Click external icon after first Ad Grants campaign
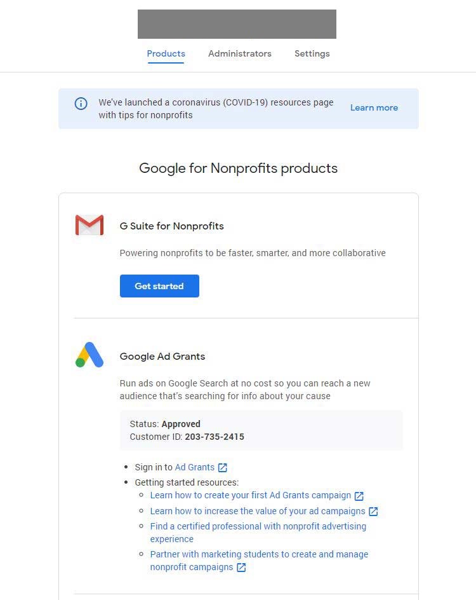476x600 pixels. click(x=359, y=496)
